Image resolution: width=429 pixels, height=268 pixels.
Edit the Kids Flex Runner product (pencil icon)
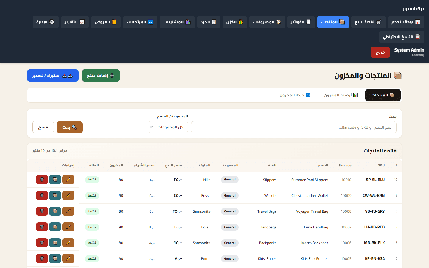pyautogui.click(x=69, y=258)
